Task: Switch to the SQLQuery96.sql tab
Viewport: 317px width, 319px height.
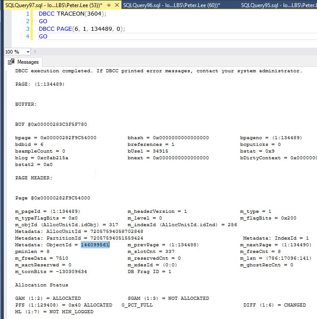Action: 171,5
